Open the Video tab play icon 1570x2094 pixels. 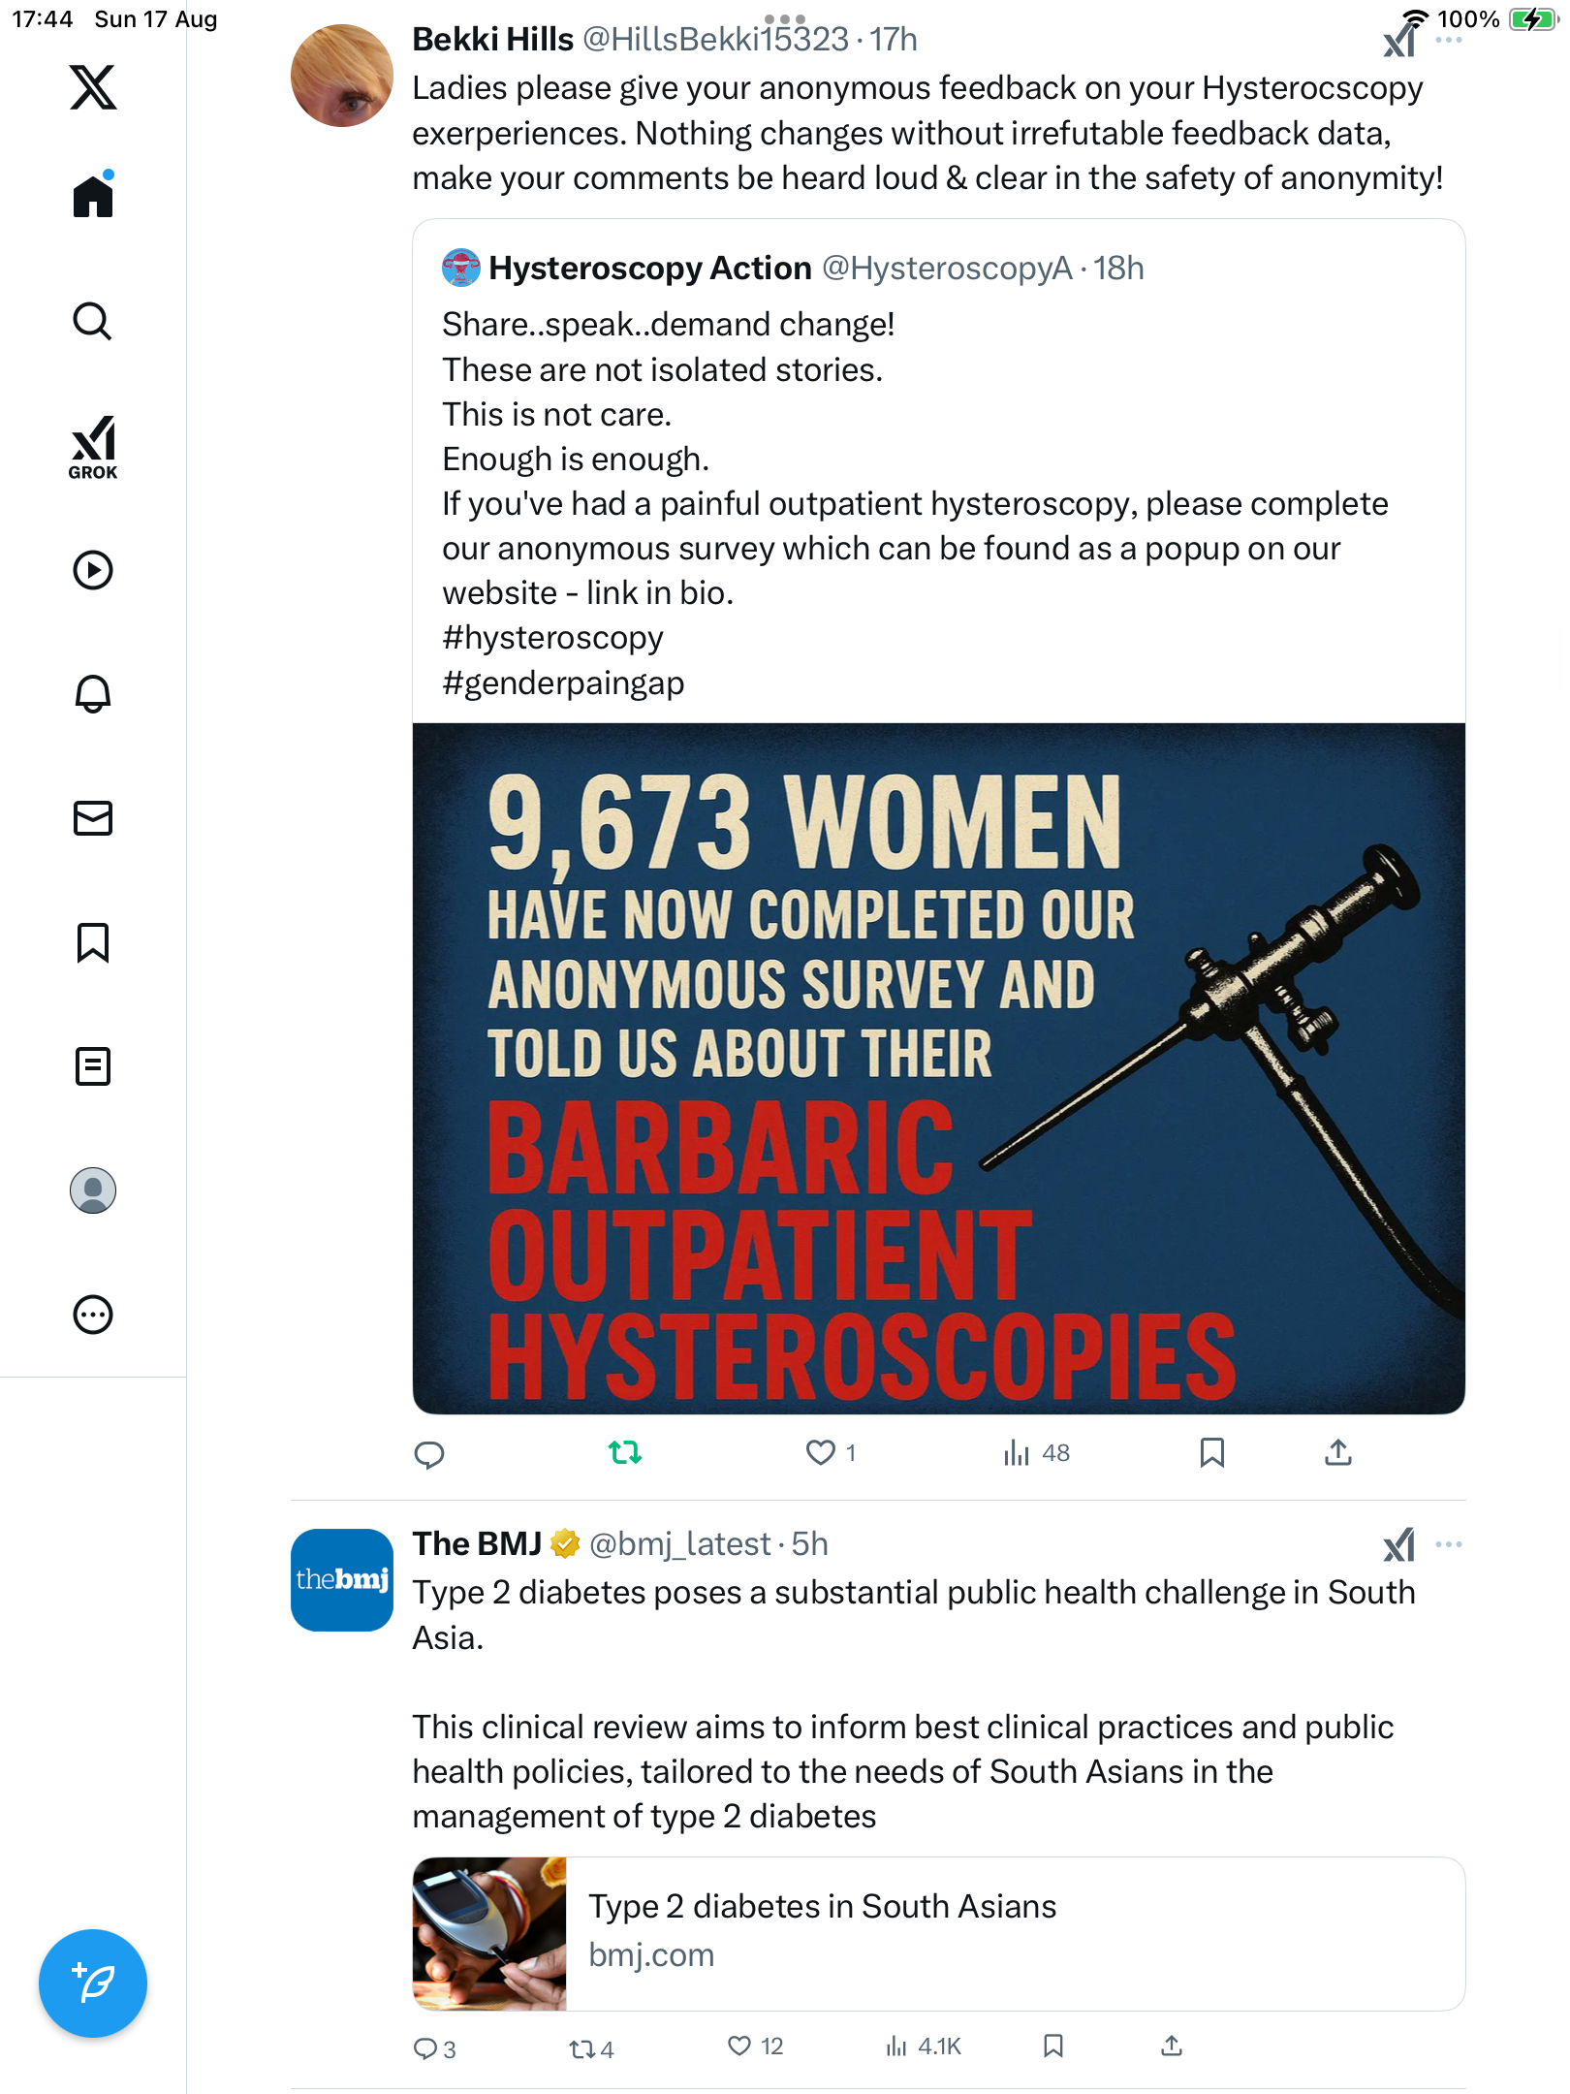click(93, 570)
